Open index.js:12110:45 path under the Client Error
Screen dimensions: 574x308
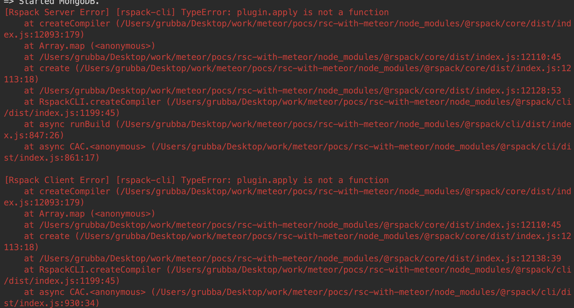[300, 225]
